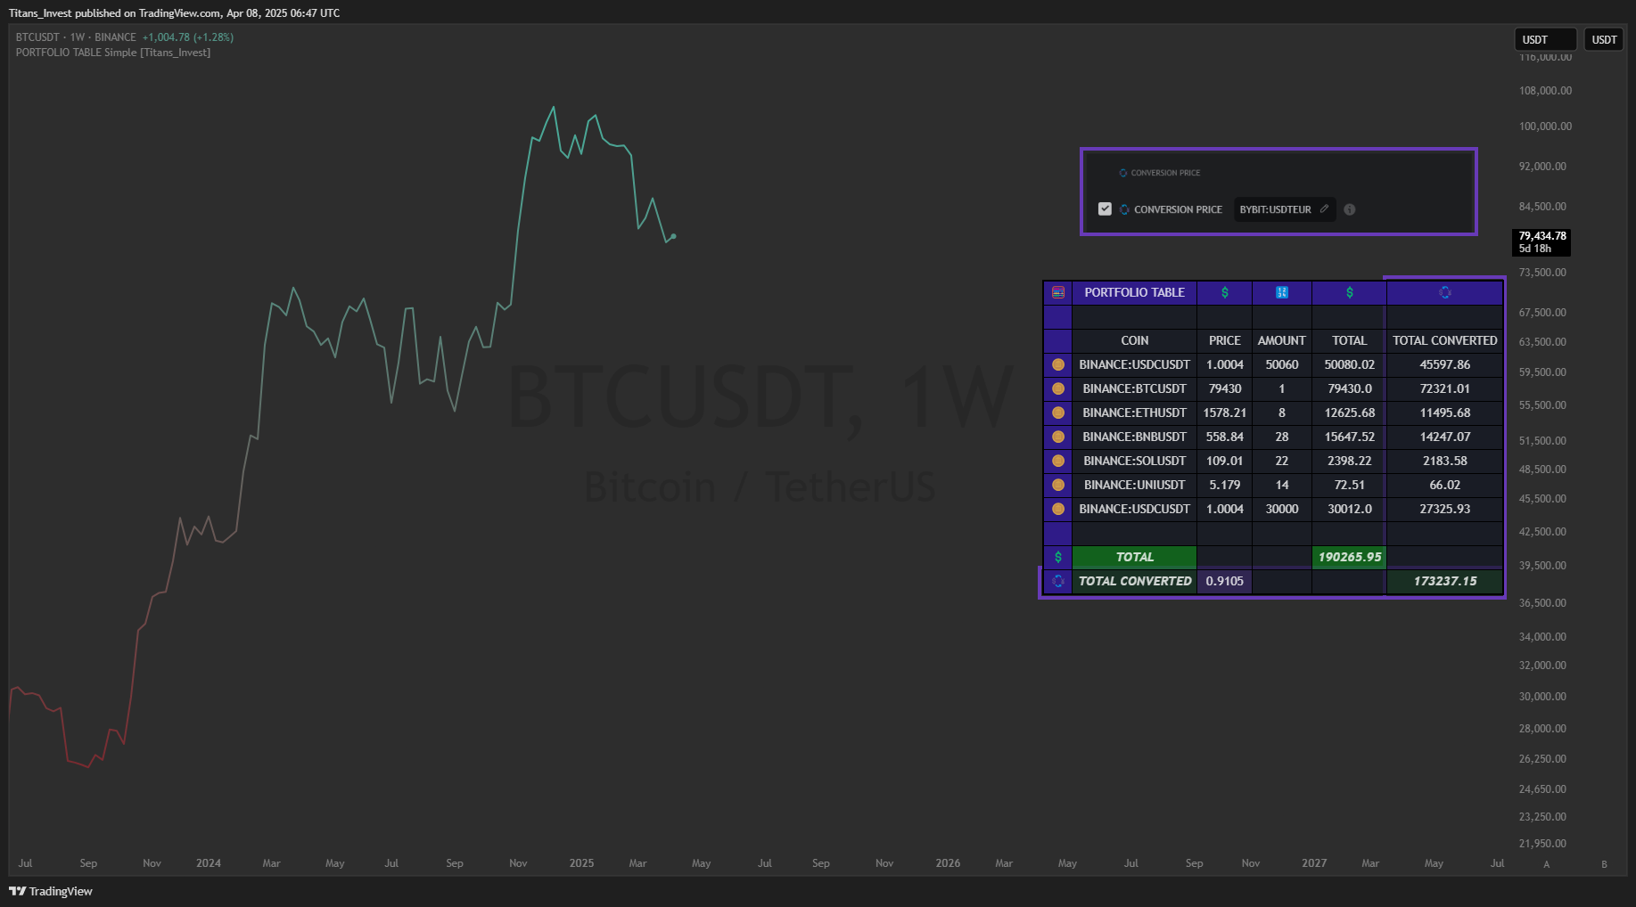Click the BINANCE:ETHUSDT cell

1135,413
